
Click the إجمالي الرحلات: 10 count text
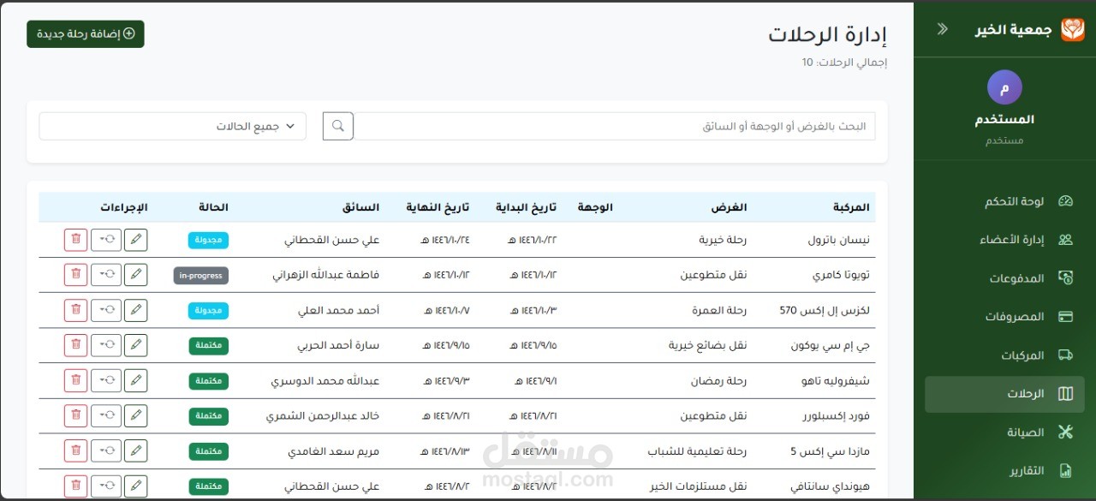[844, 63]
